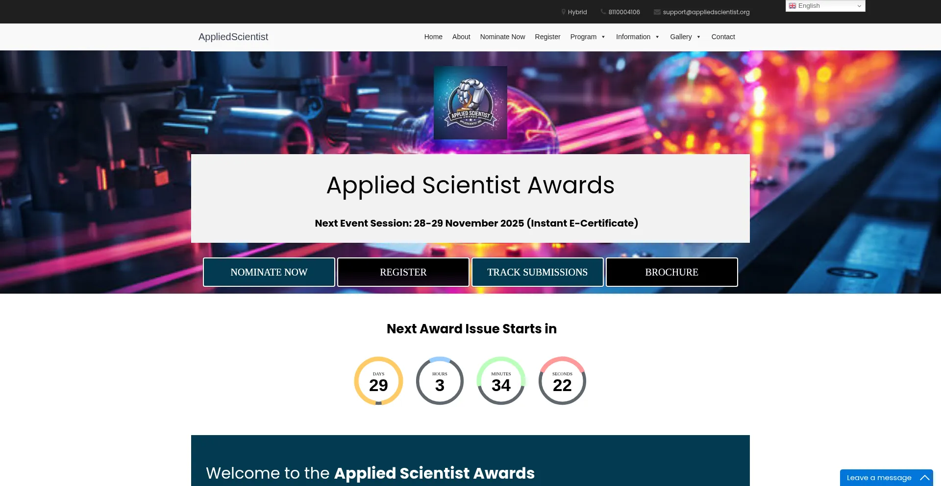Click the Days countdown circle

tap(378, 381)
